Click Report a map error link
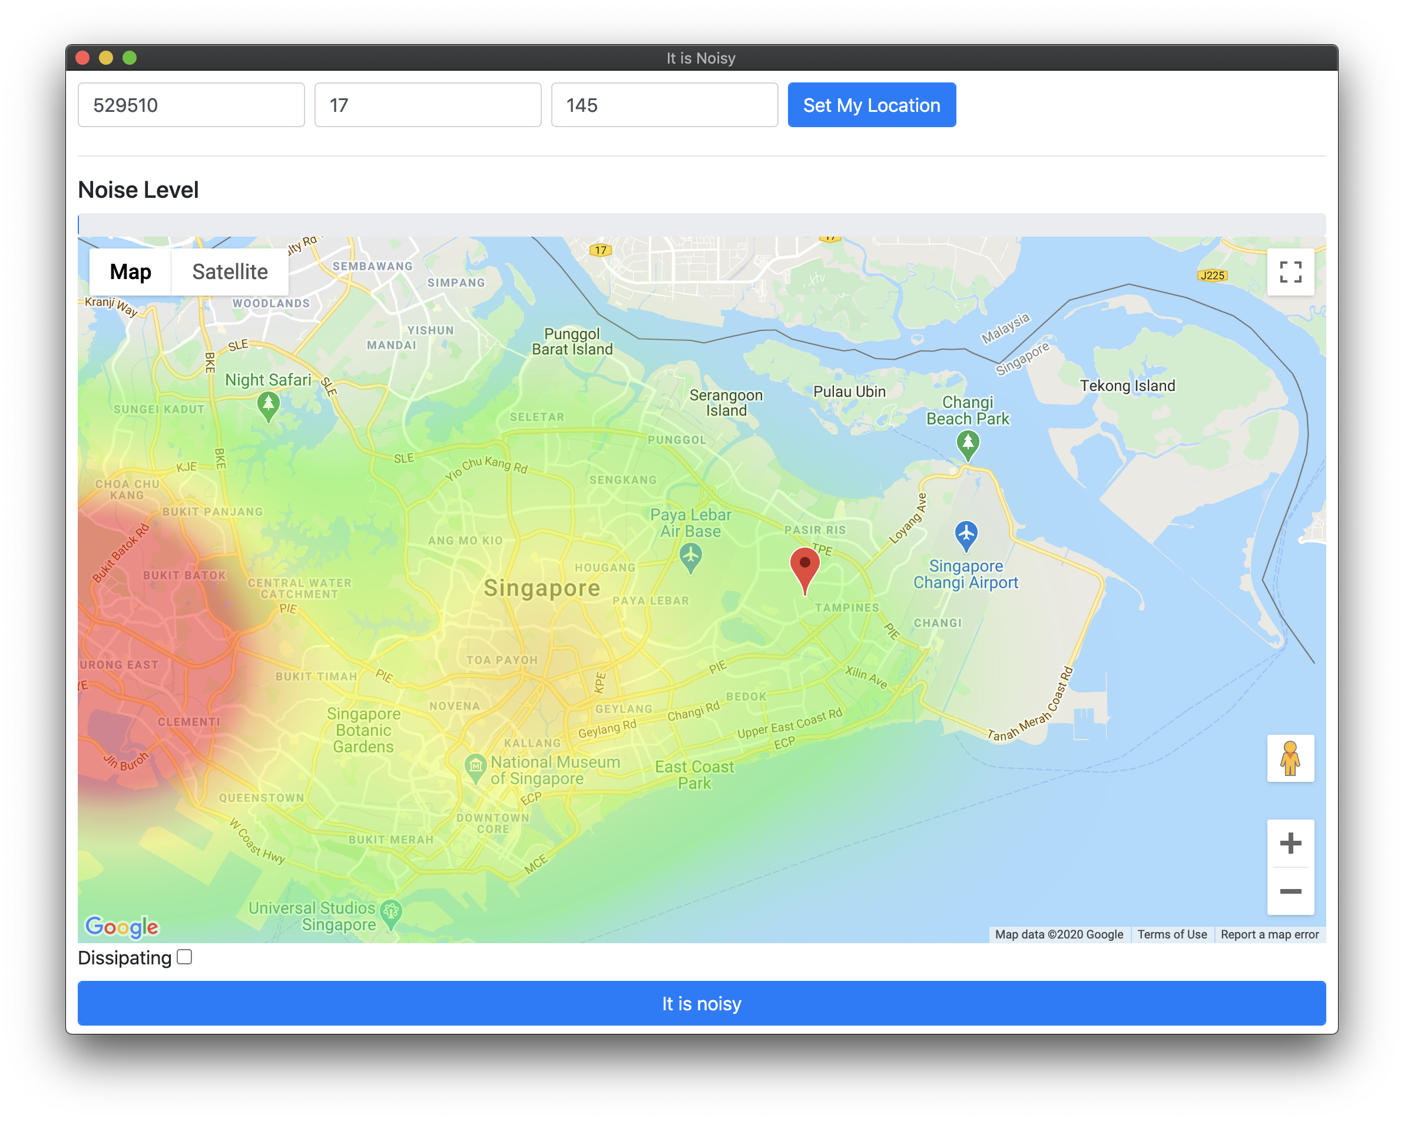This screenshot has height=1121, width=1404. point(1269,934)
